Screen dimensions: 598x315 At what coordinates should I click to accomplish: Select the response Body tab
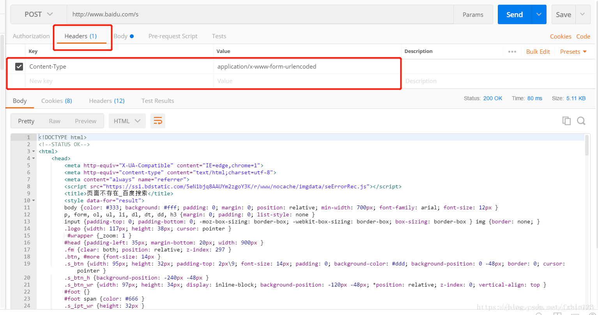coord(20,101)
